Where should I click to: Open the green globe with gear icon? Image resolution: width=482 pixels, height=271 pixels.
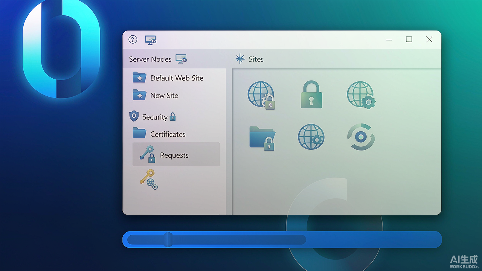click(361, 95)
